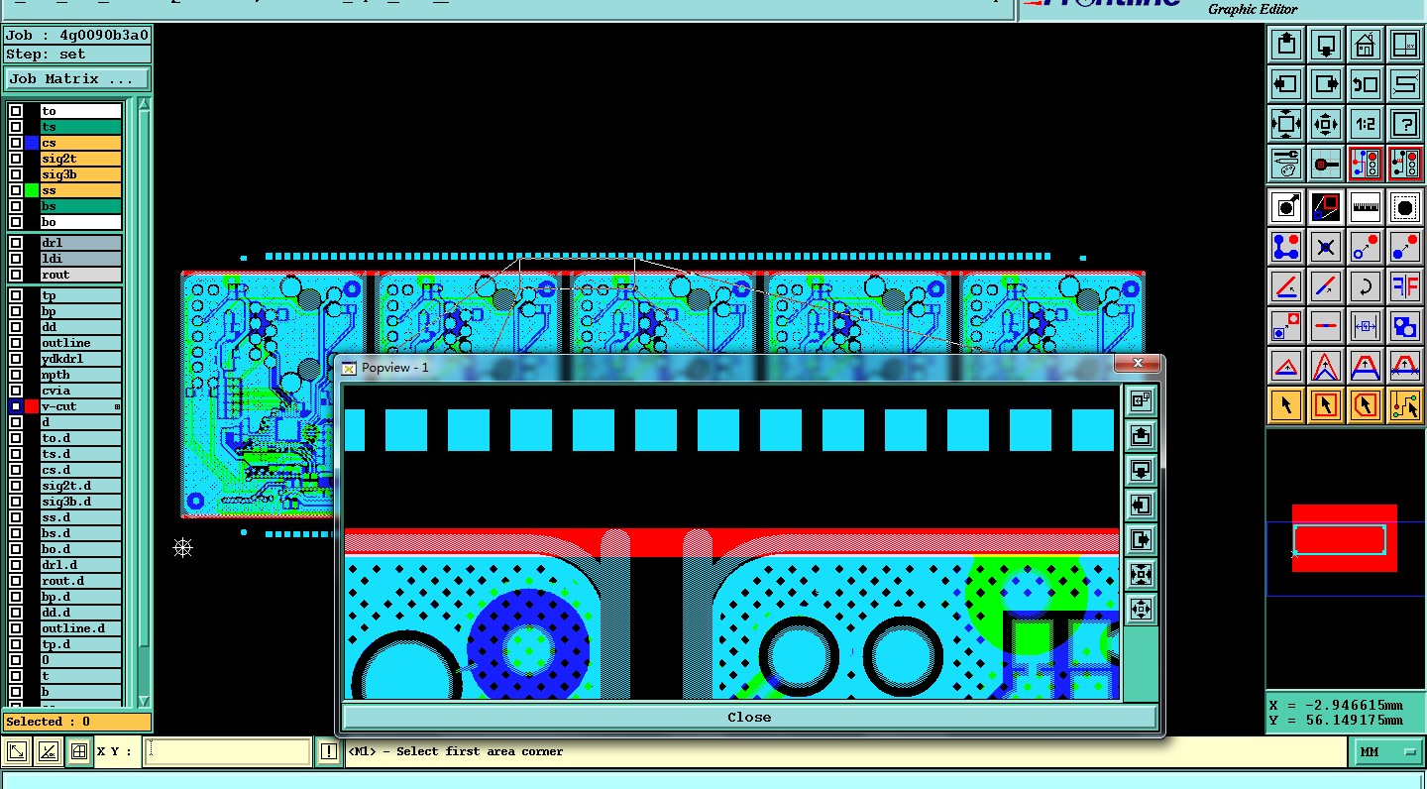
Task: Pan view left in main toolbar
Action: point(1286,84)
